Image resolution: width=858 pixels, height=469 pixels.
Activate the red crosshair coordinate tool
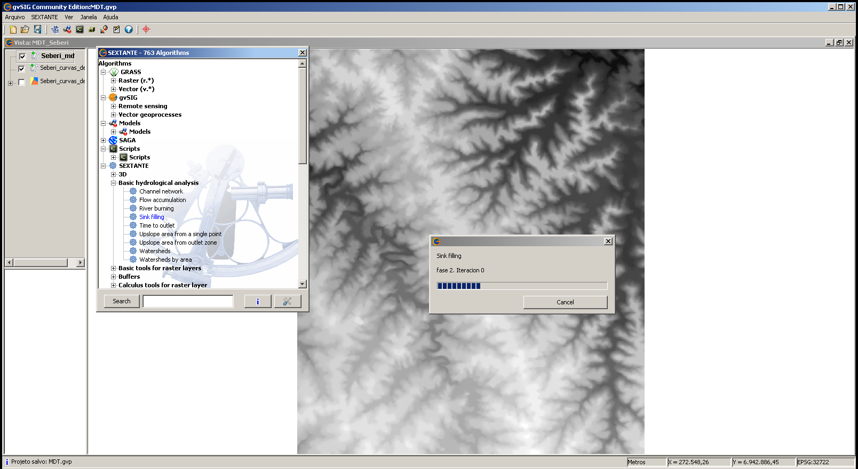[x=146, y=29]
